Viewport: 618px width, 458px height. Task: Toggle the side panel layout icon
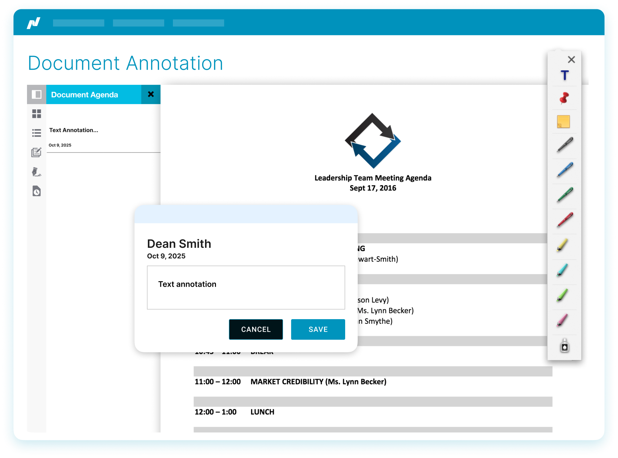(x=37, y=94)
